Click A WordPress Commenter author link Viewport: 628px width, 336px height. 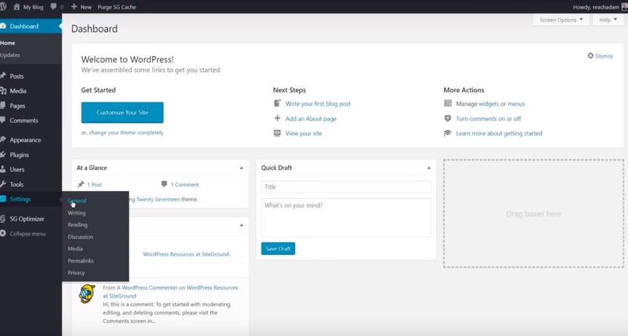coord(147,288)
